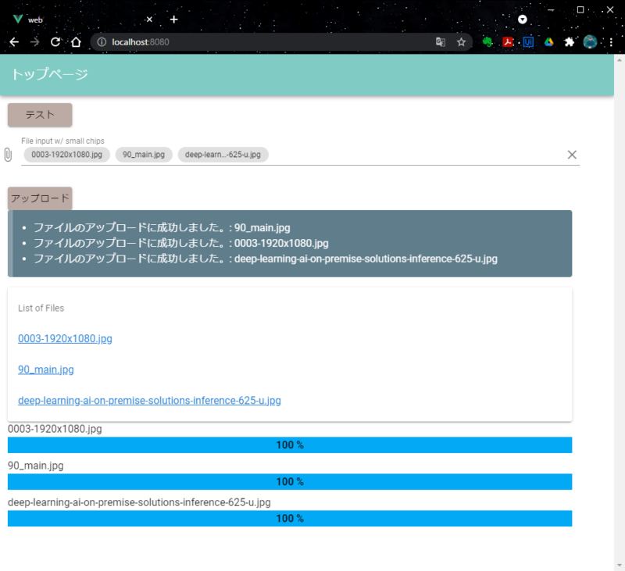The height and width of the screenshot is (571, 625).
Task: View site information for localhost
Action: coord(101,42)
